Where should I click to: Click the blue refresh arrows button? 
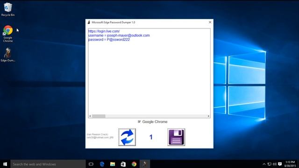click(127, 137)
